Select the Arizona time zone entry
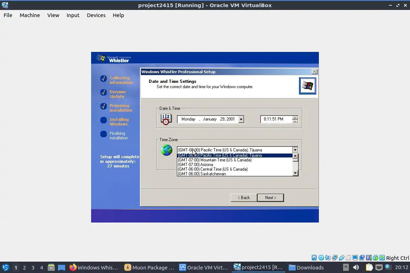Screen dimensions: 410x273 pyautogui.click(x=235, y=165)
